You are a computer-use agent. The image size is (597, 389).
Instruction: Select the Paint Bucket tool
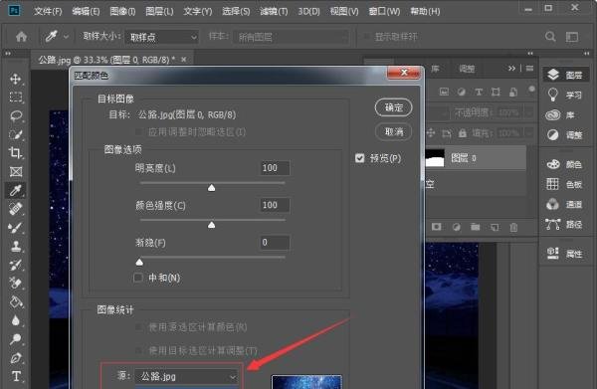tap(16, 301)
